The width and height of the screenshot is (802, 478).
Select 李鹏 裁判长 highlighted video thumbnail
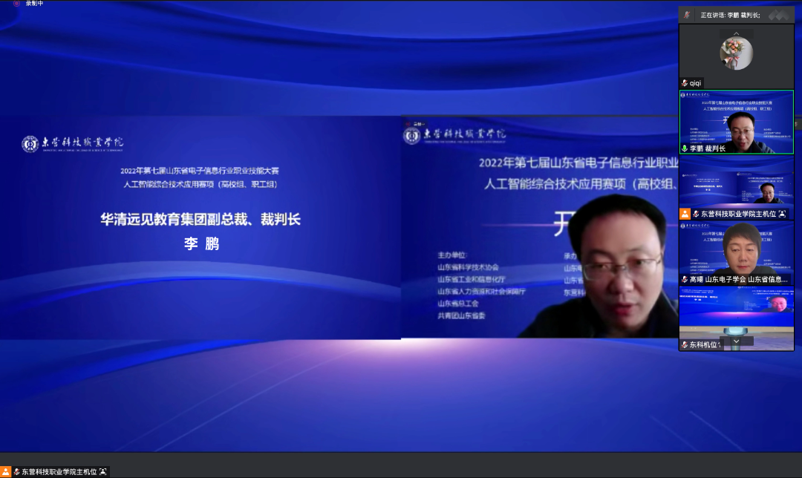click(x=736, y=119)
